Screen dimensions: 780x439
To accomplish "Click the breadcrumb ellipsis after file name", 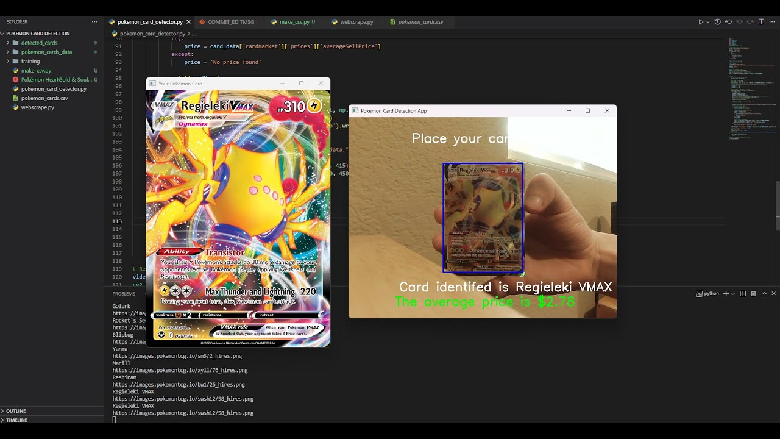I will (x=194, y=34).
